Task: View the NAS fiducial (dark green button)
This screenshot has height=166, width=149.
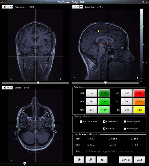Action: 104,93
